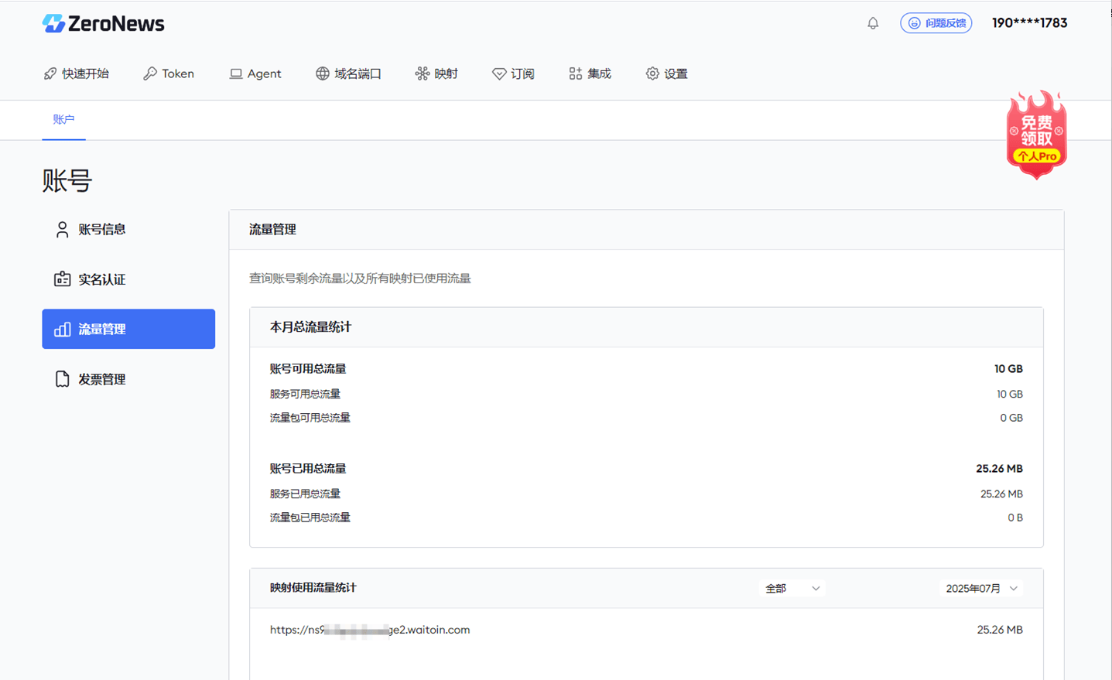
Task: Open the 全部 filter dropdown
Action: 791,588
